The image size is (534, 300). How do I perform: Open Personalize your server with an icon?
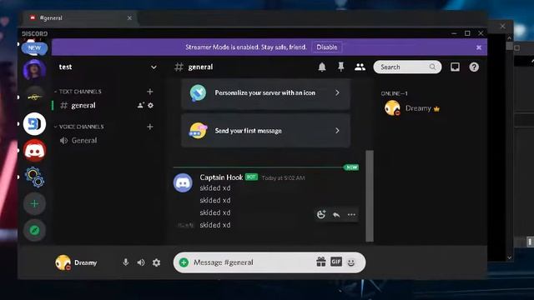[x=265, y=92]
